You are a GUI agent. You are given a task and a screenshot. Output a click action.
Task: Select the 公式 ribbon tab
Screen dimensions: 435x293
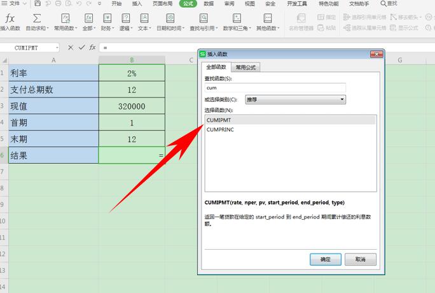point(188,4)
